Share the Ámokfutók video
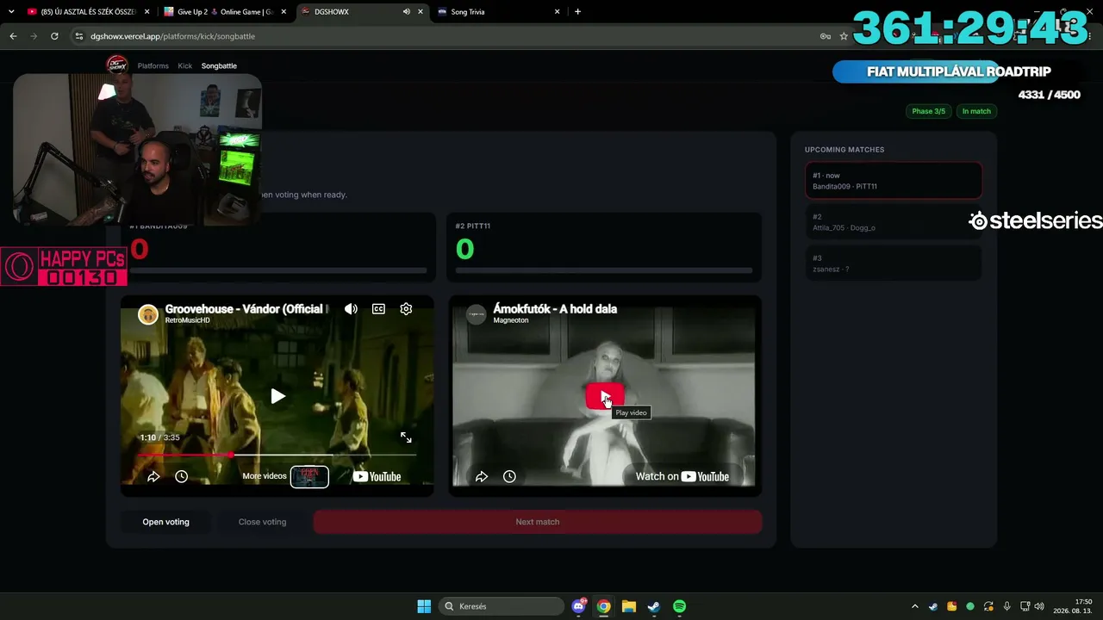This screenshot has width=1103, height=620. (x=482, y=476)
